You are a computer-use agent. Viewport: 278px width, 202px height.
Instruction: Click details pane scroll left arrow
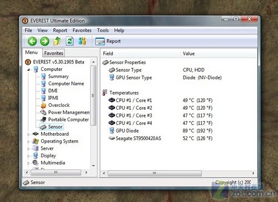[104, 173]
